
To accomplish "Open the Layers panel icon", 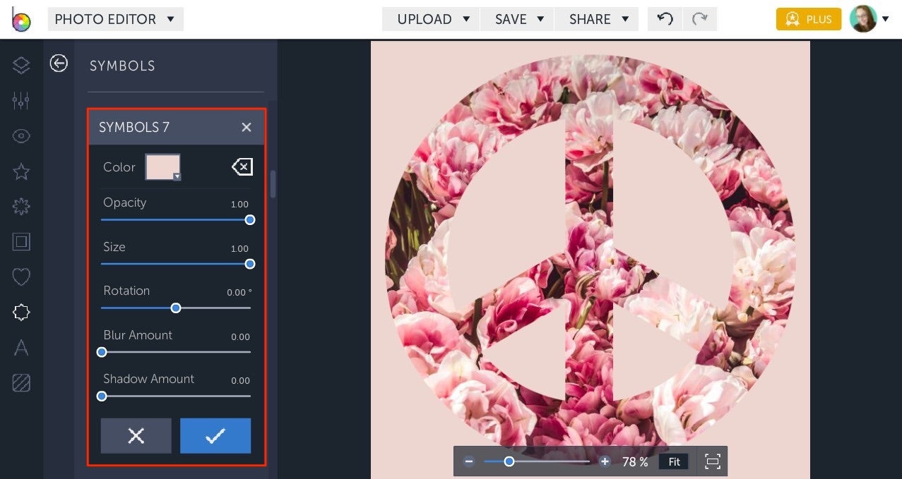I will tap(20, 65).
